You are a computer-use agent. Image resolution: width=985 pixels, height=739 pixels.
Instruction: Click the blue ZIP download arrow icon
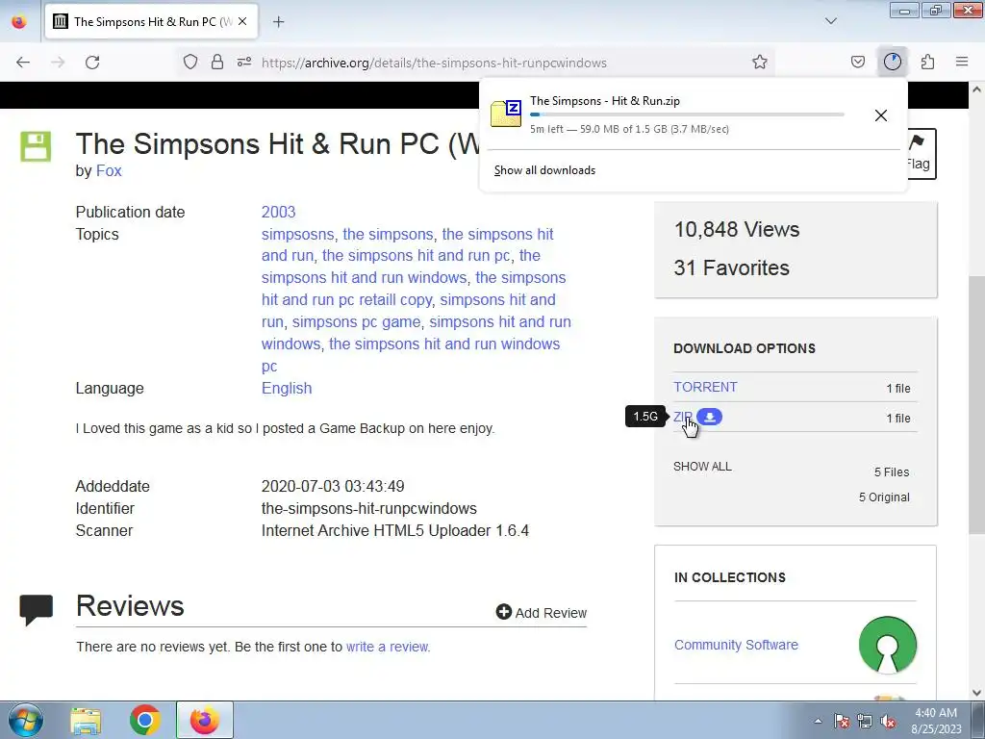click(x=710, y=417)
